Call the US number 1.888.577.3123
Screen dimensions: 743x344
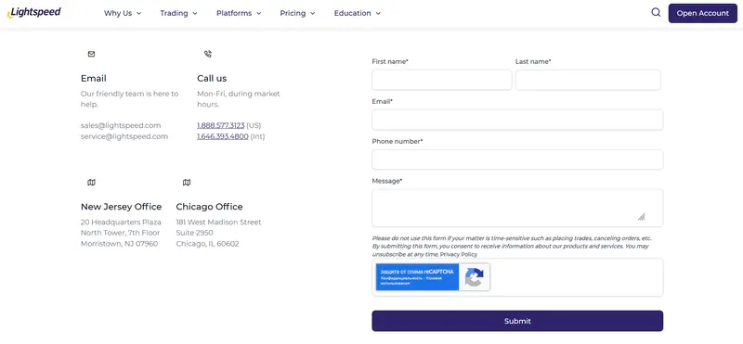(x=221, y=125)
